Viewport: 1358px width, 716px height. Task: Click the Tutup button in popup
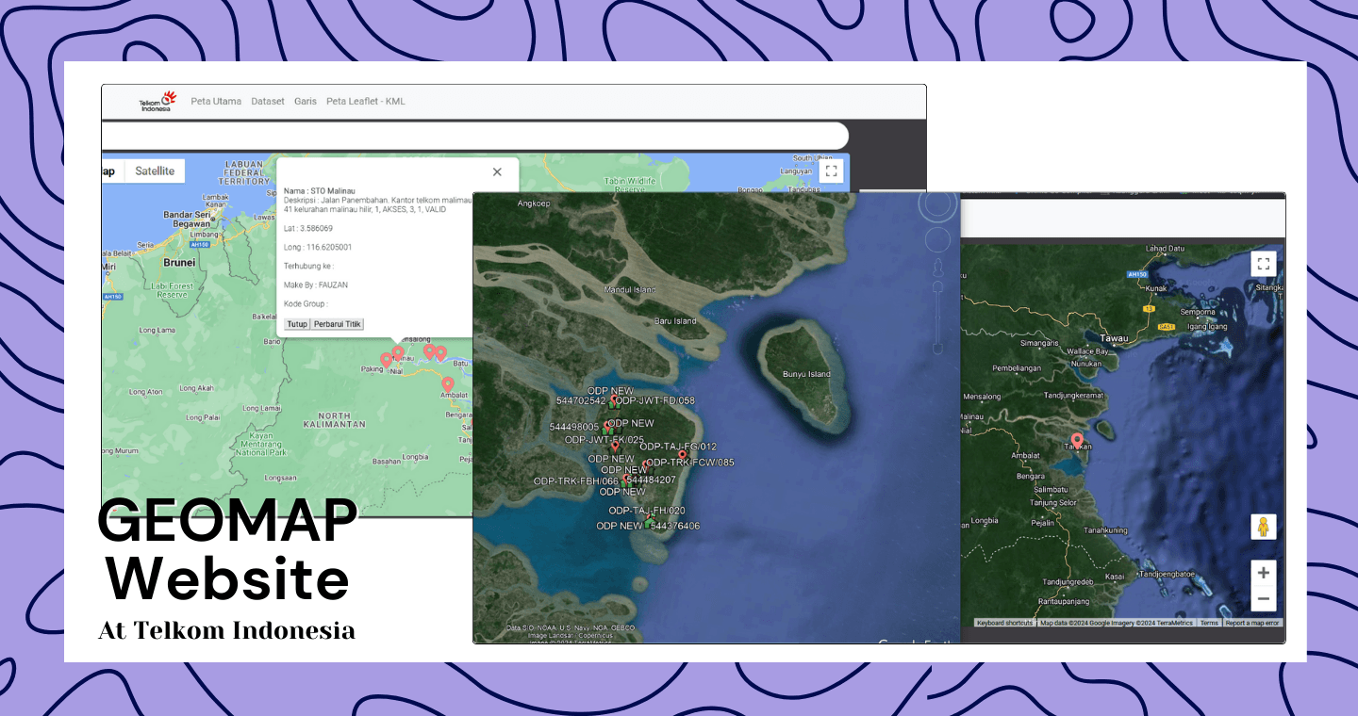297,324
